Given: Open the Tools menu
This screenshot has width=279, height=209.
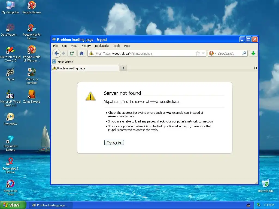Looking at the screenshot, I should click(117, 46).
